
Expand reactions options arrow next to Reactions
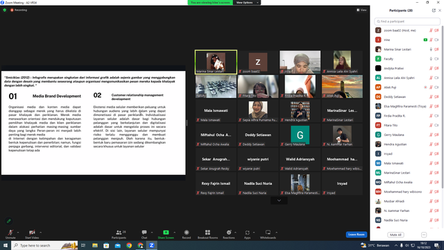pos(235,233)
